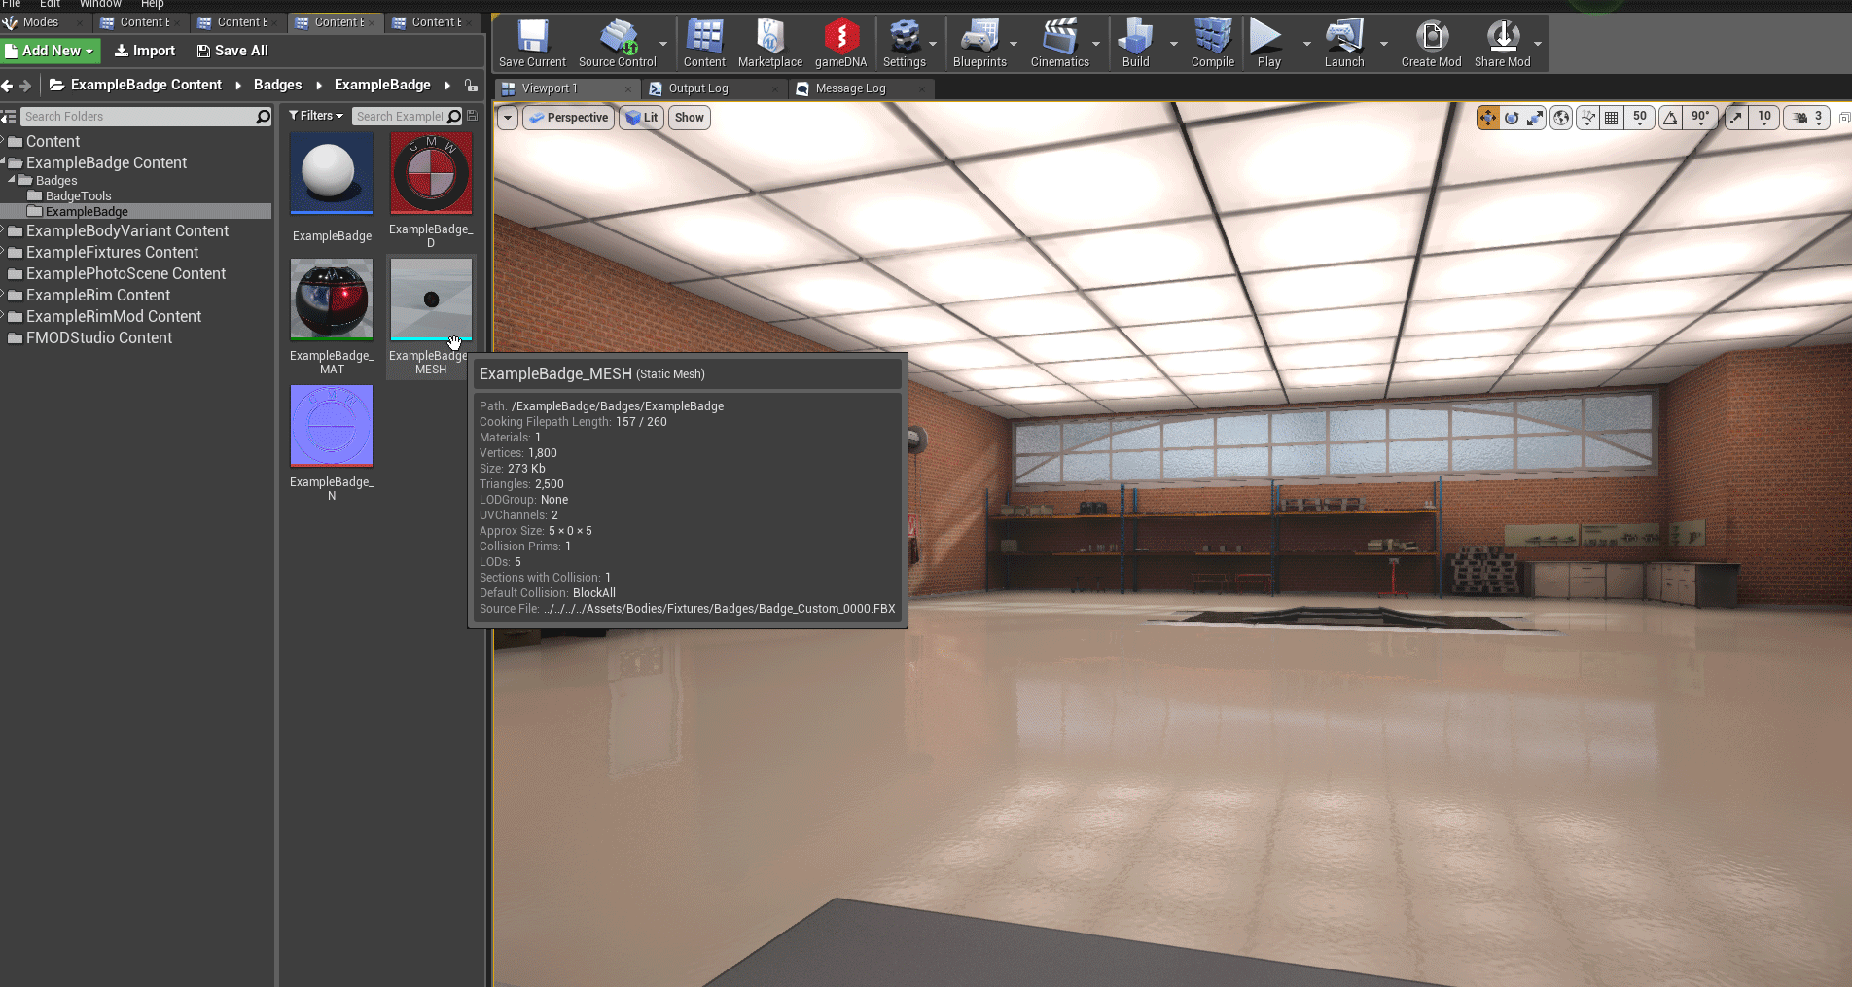The width and height of the screenshot is (1852, 987).
Task: Click the Save Current toolbar icon
Action: (532, 44)
